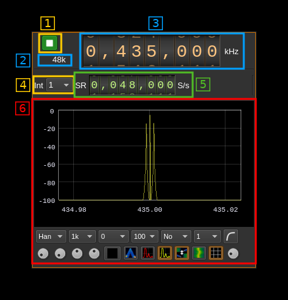288x300 pixels.
Task: Clear the spectrum with the black square button
Action: coord(112,253)
